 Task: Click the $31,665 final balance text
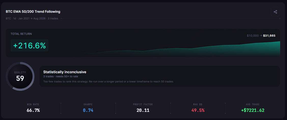(269, 36)
